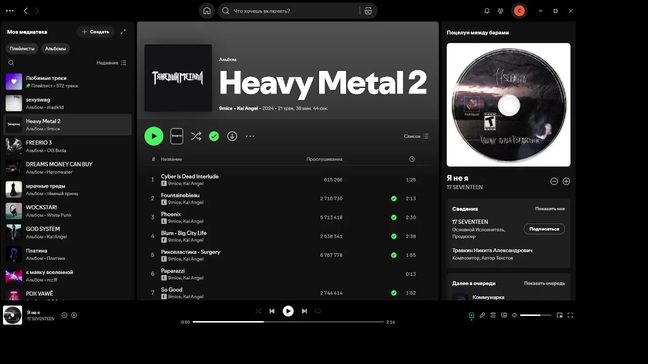
Task: Go back with the left arrow
Action: click(x=25, y=11)
